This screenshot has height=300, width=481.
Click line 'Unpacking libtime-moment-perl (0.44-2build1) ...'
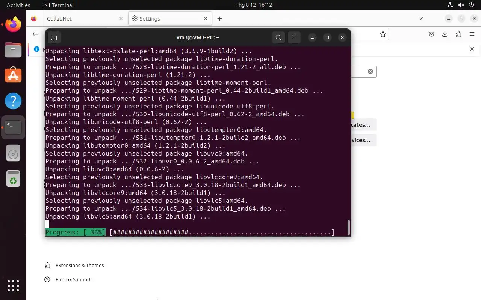(x=135, y=98)
